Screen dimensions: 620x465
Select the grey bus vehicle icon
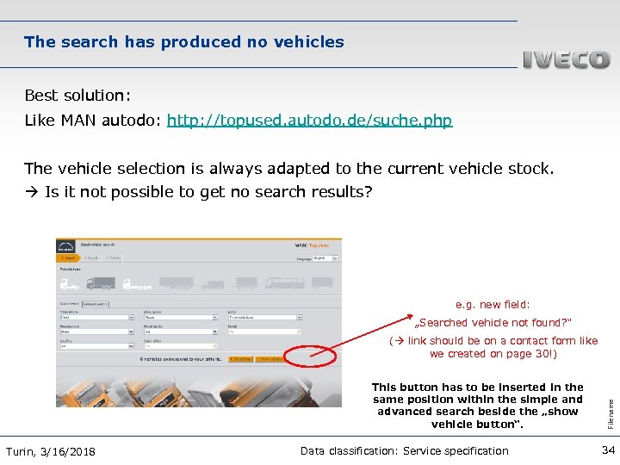coord(285,283)
